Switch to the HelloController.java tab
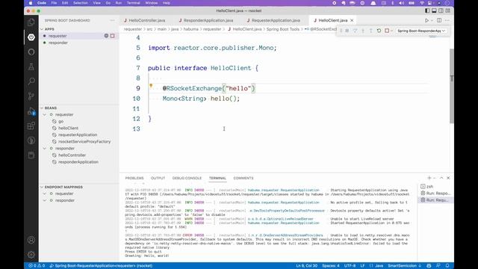Screen dimensions: 478x269 [x=147, y=20]
